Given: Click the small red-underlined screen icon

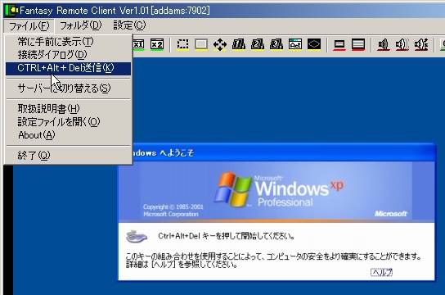Looking at the screenshot, I should pyautogui.click(x=339, y=44).
